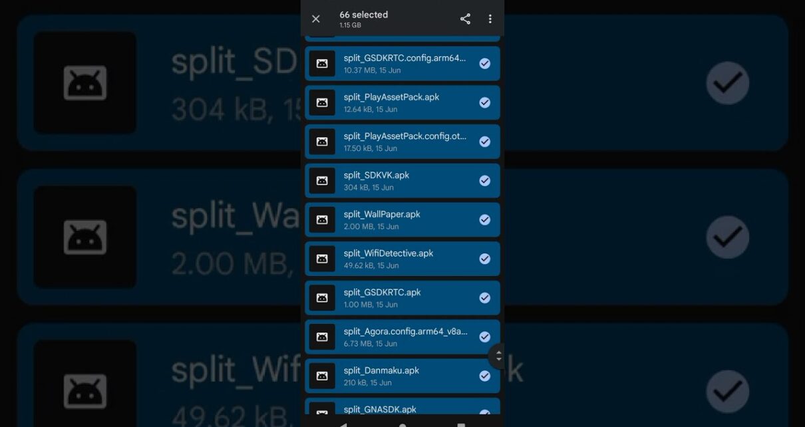Tap the split_GSDKRTC.apk Android icon
This screenshot has height=427, width=805.
(x=322, y=298)
